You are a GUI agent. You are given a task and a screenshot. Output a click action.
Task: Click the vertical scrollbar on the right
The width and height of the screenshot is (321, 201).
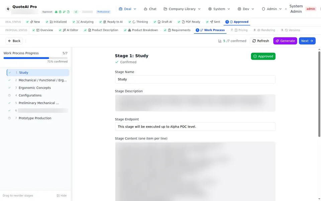coord(319,94)
